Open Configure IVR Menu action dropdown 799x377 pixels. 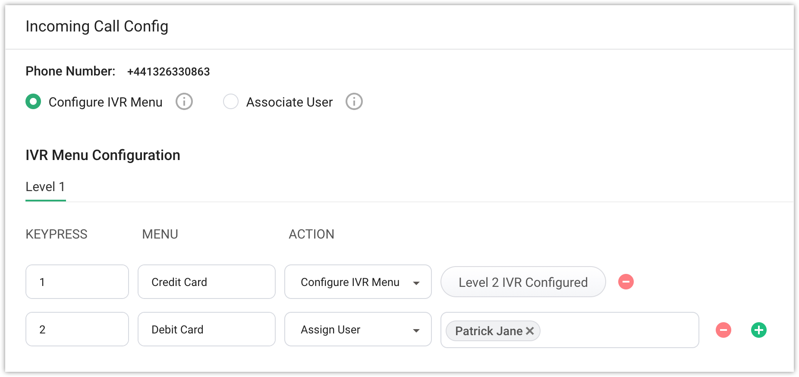pos(358,282)
